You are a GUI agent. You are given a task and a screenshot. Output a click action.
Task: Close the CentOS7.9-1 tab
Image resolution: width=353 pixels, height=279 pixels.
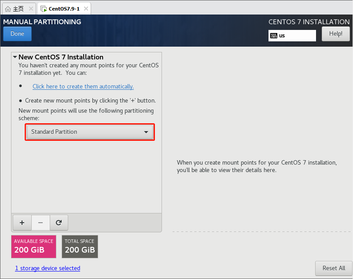(86, 9)
